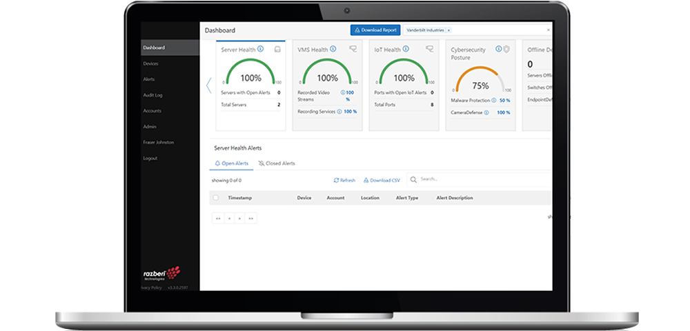Go to next page of alerts
690x331 pixels.
click(x=240, y=218)
